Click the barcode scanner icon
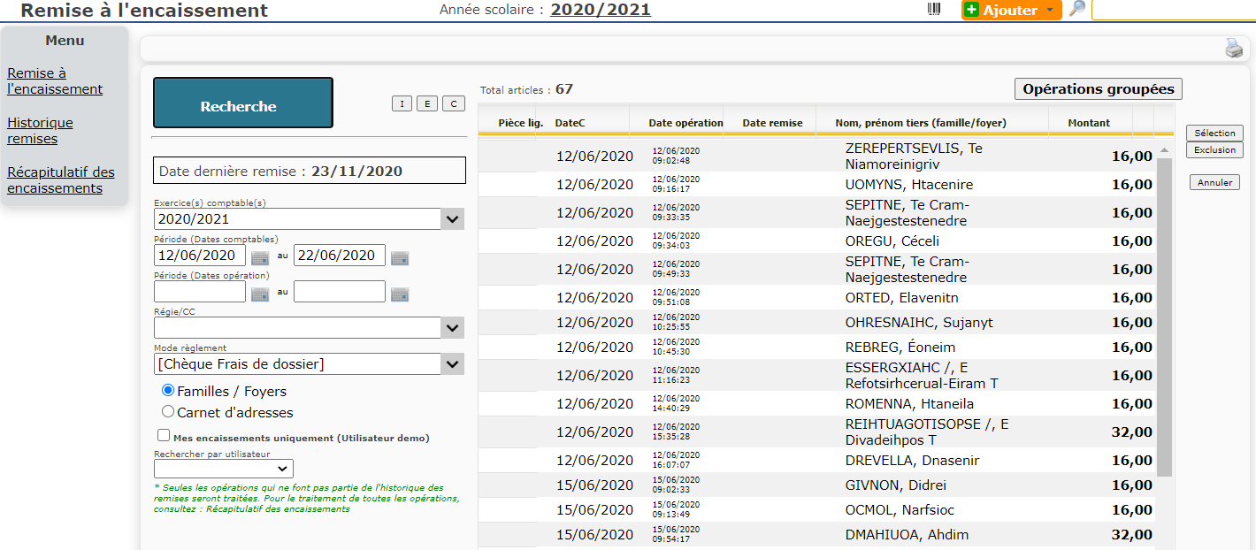The height and width of the screenshot is (550, 1256). click(x=934, y=9)
